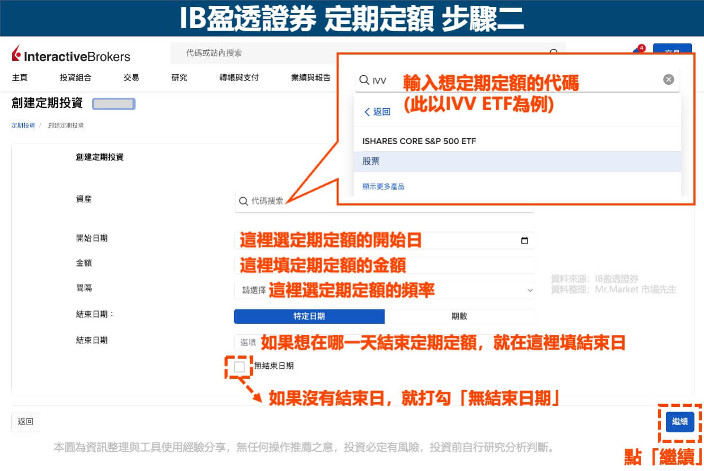The image size is (704, 471).
Task: Click the magnifier icon beside IVV
Action: point(364,80)
